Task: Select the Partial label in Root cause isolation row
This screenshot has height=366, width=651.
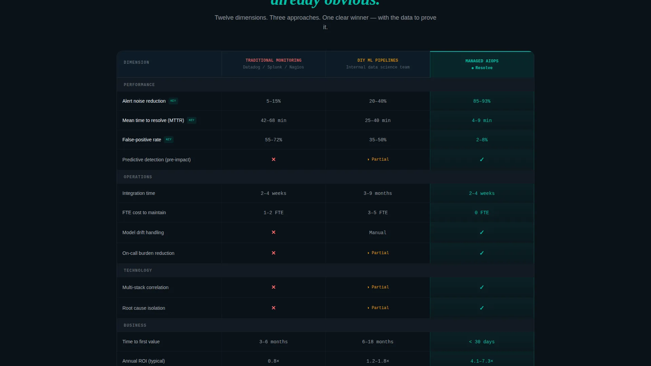Action: click(x=378, y=308)
